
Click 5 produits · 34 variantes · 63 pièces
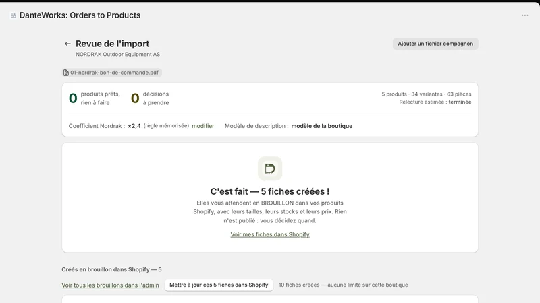click(x=427, y=94)
